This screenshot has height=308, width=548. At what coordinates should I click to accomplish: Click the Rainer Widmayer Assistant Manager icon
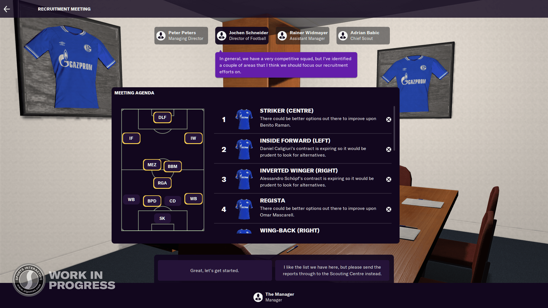(x=283, y=35)
